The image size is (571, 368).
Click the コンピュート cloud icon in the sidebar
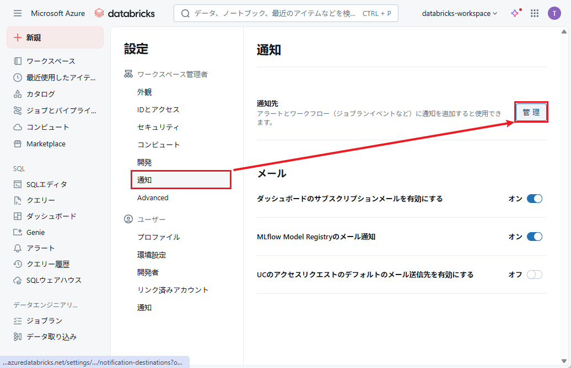click(x=18, y=127)
